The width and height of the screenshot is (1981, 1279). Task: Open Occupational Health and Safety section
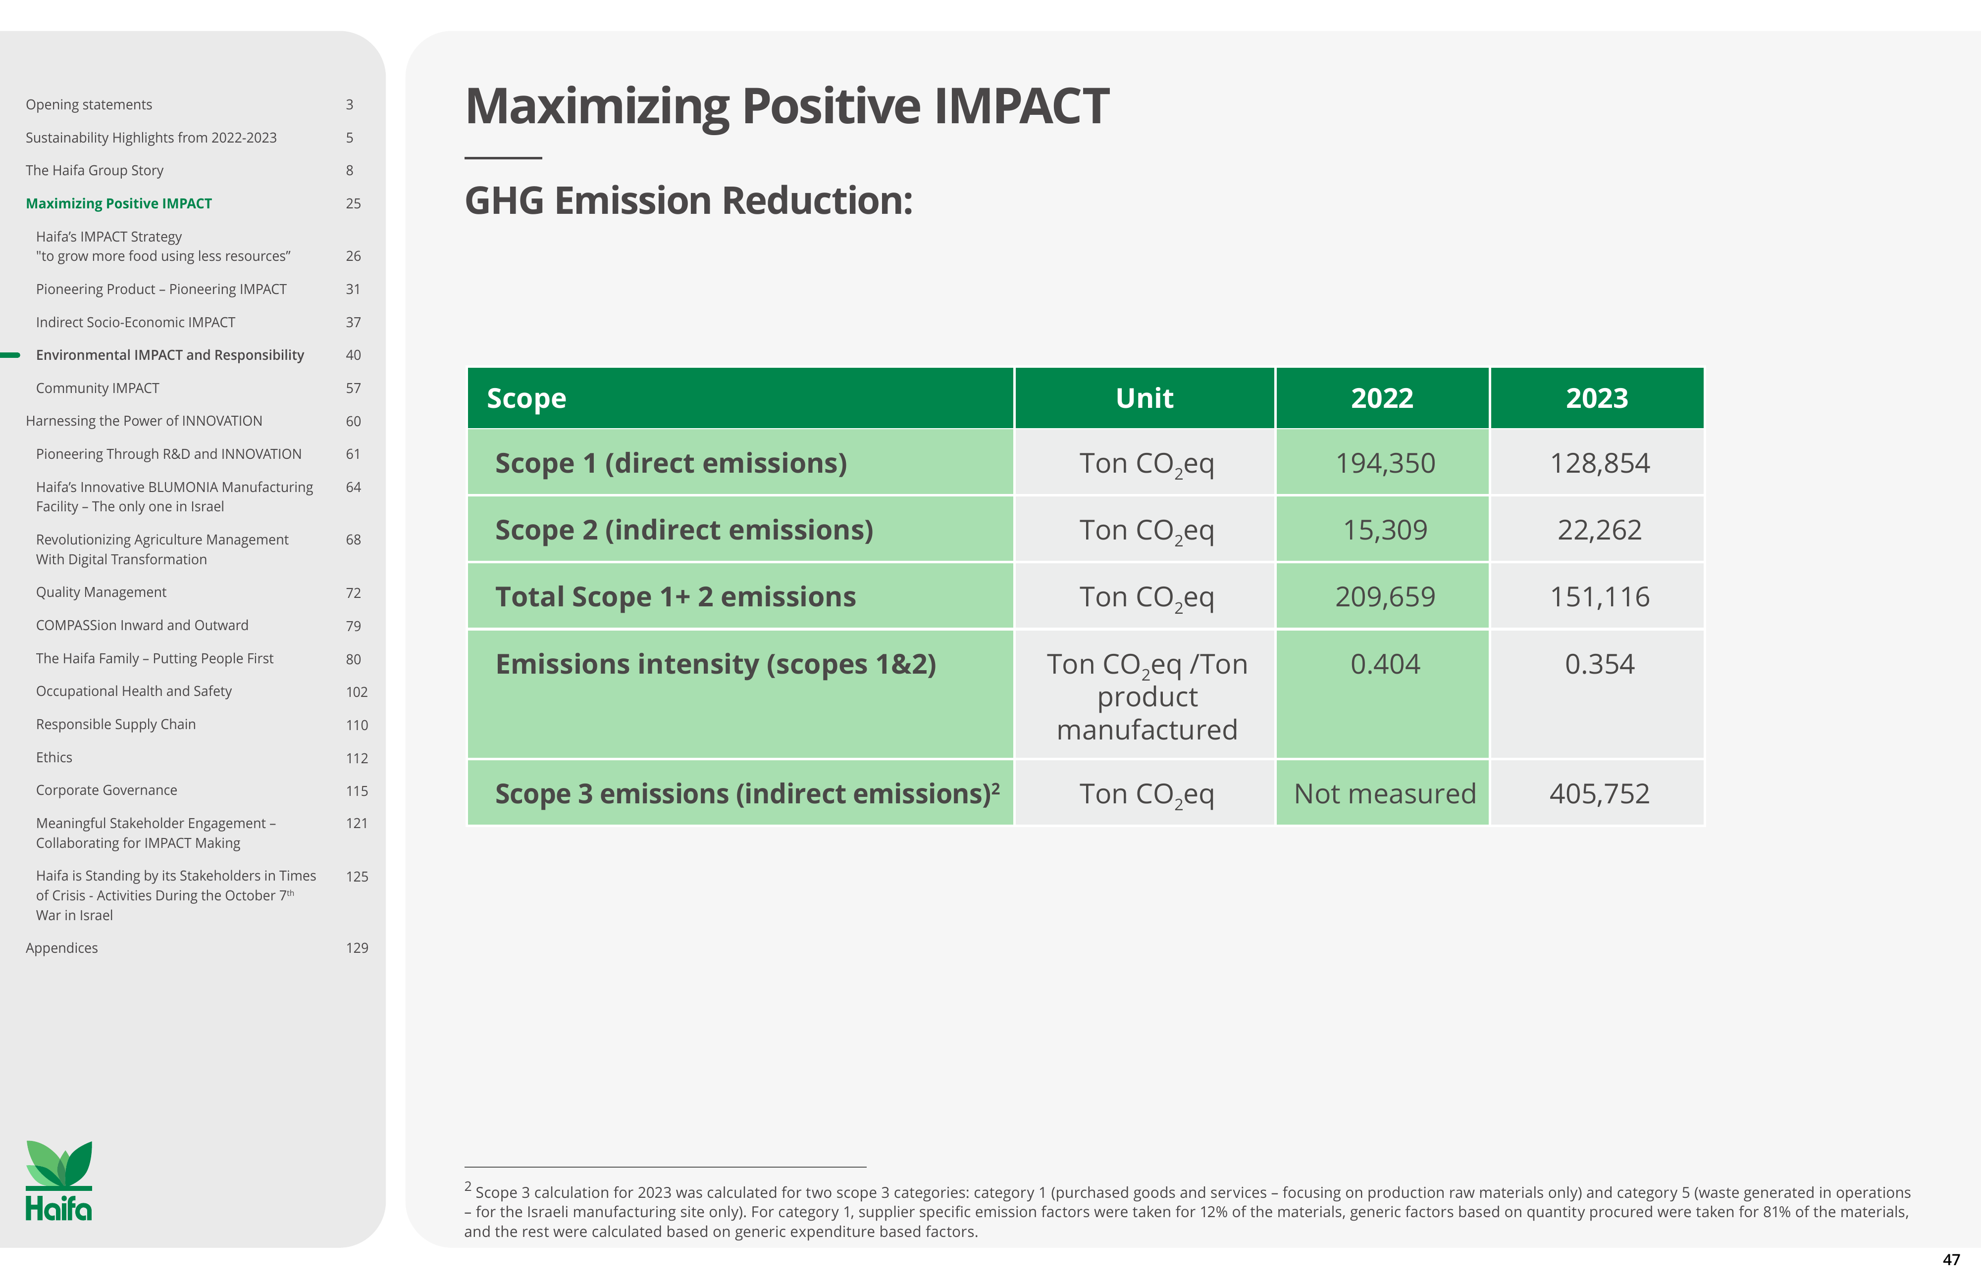pyautogui.click(x=134, y=691)
